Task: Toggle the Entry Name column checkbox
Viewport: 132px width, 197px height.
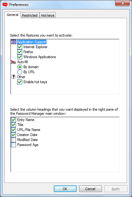Action: [13, 120]
